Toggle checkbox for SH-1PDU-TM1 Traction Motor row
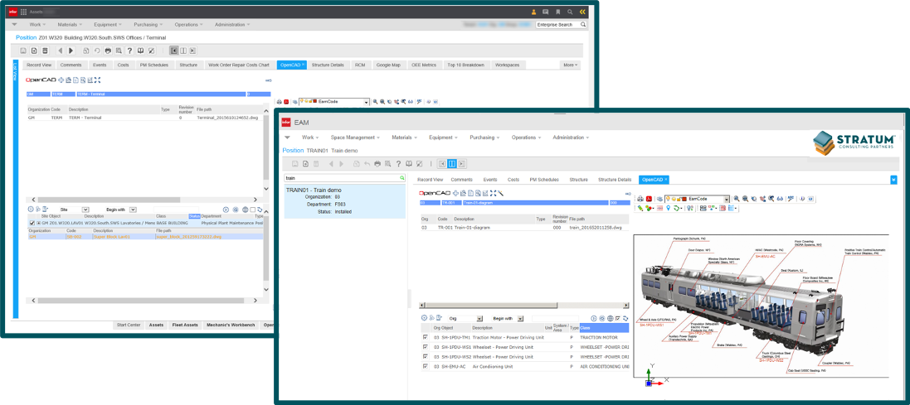 point(426,336)
